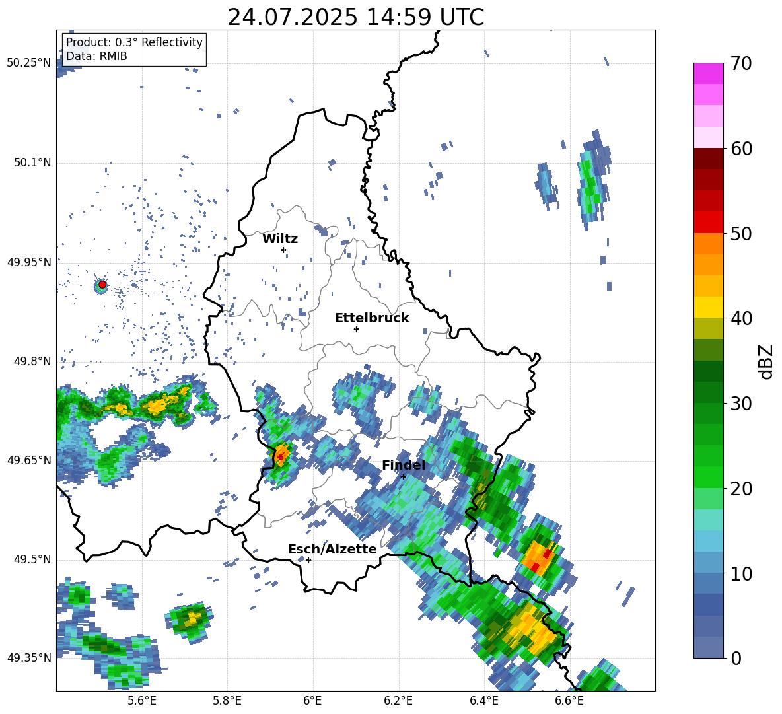Click the dark maroon colorbar segment below 60

pos(708,159)
